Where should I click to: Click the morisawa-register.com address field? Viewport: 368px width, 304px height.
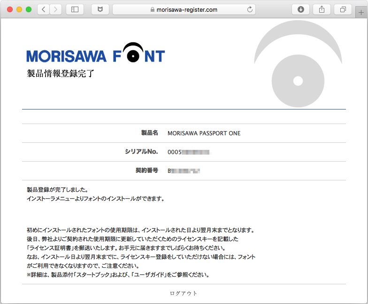coord(188,9)
